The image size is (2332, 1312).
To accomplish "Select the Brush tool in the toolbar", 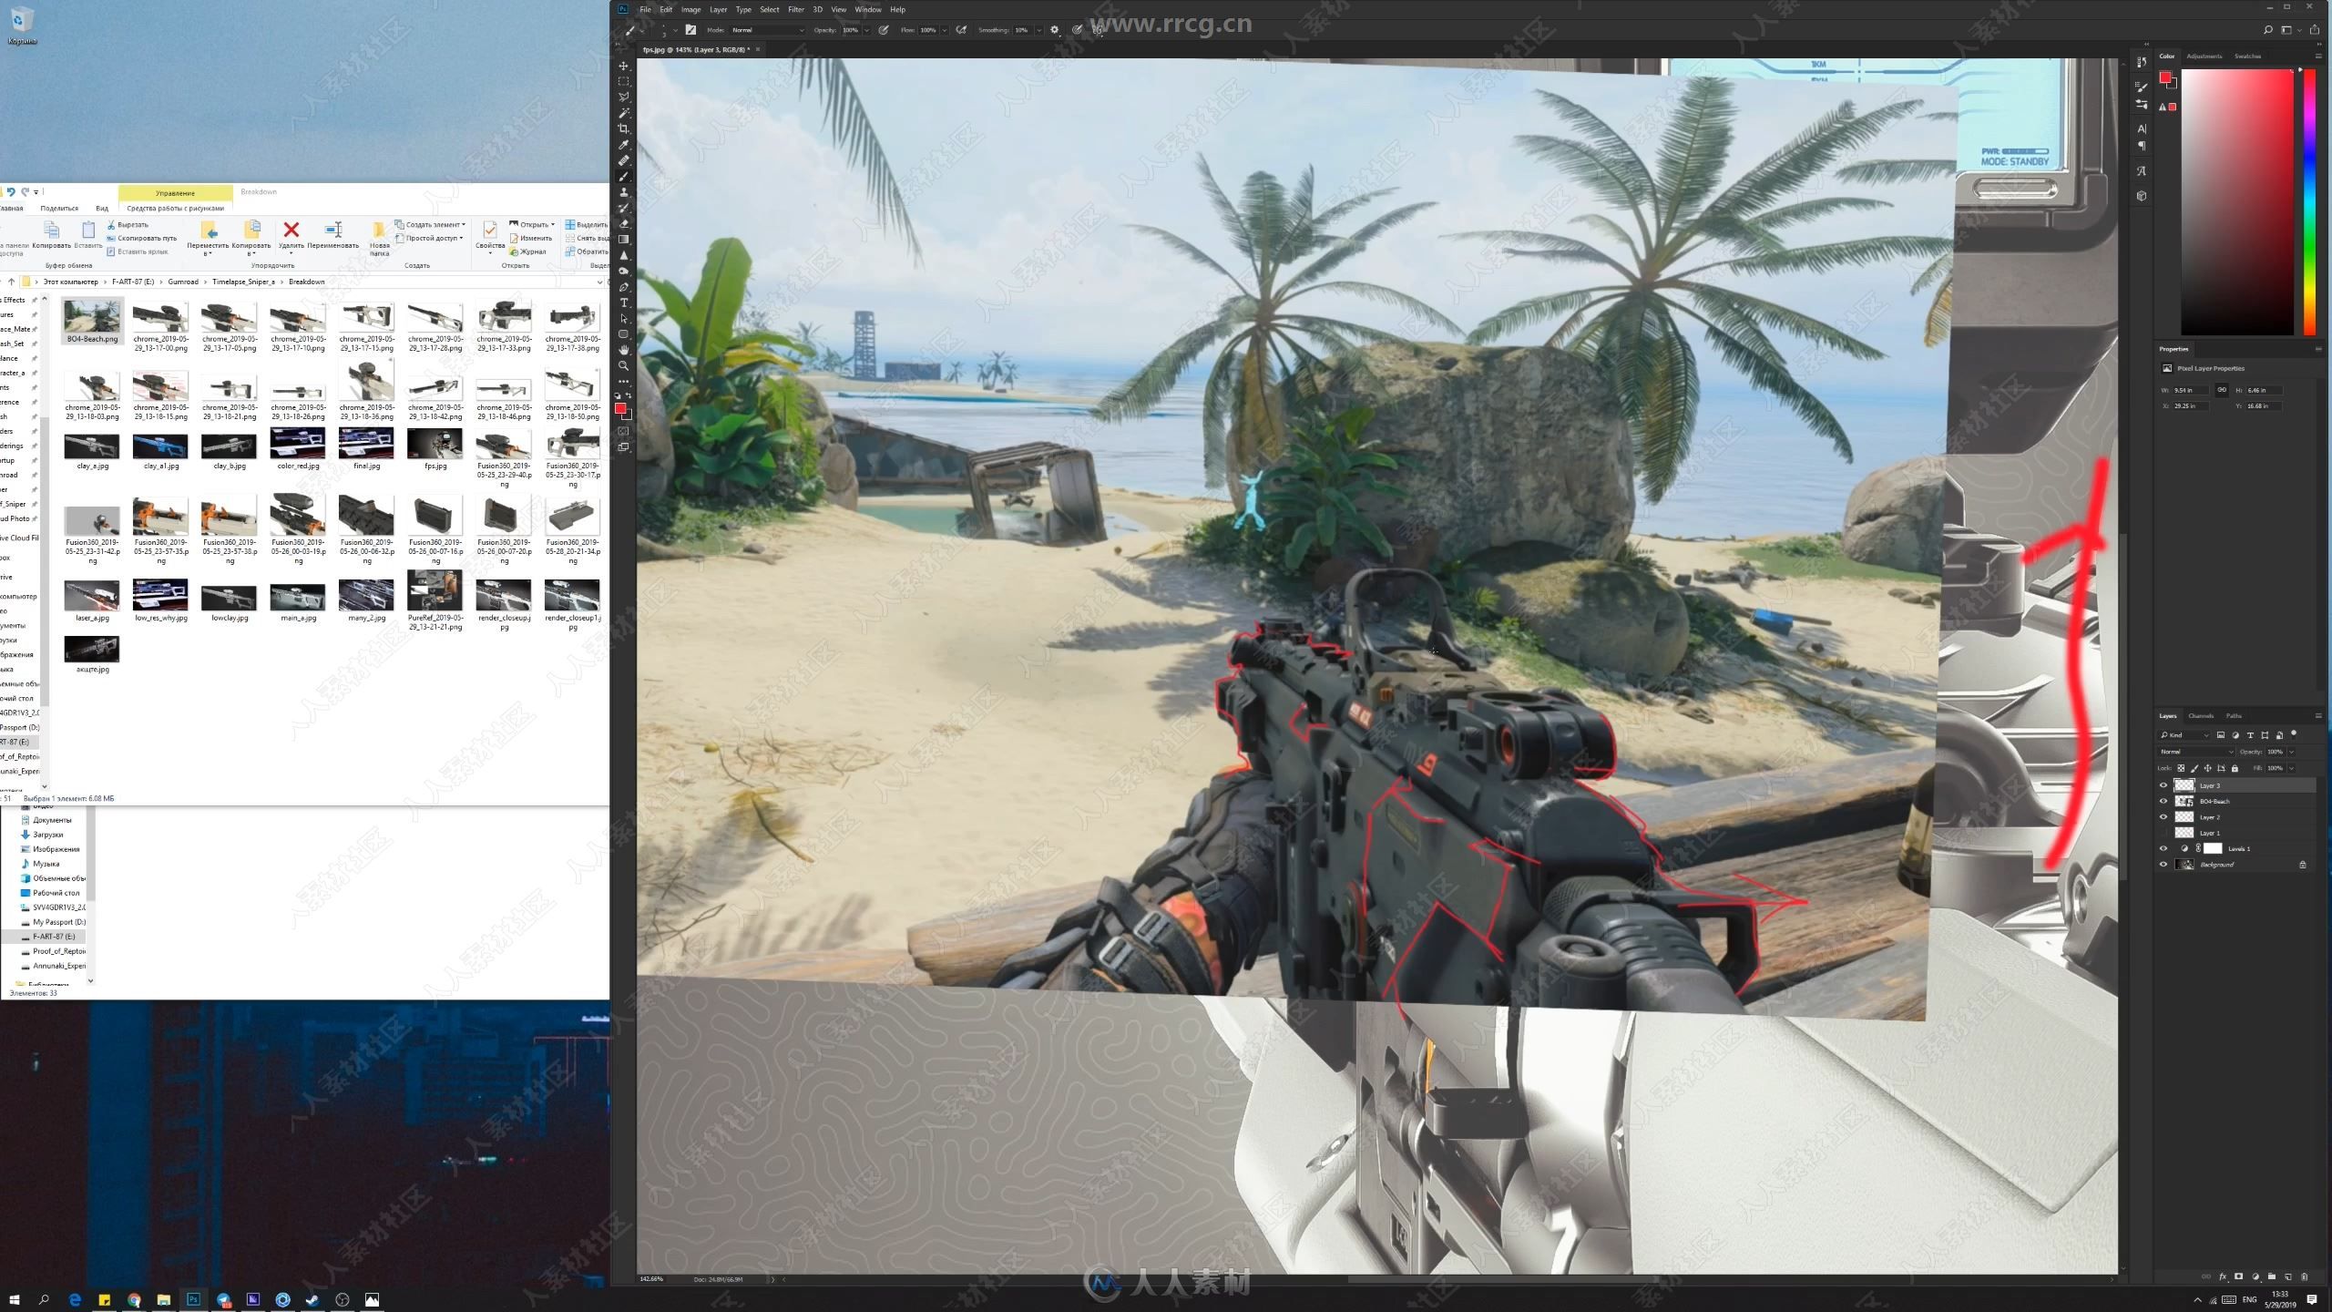I will pyautogui.click(x=624, y=177).
